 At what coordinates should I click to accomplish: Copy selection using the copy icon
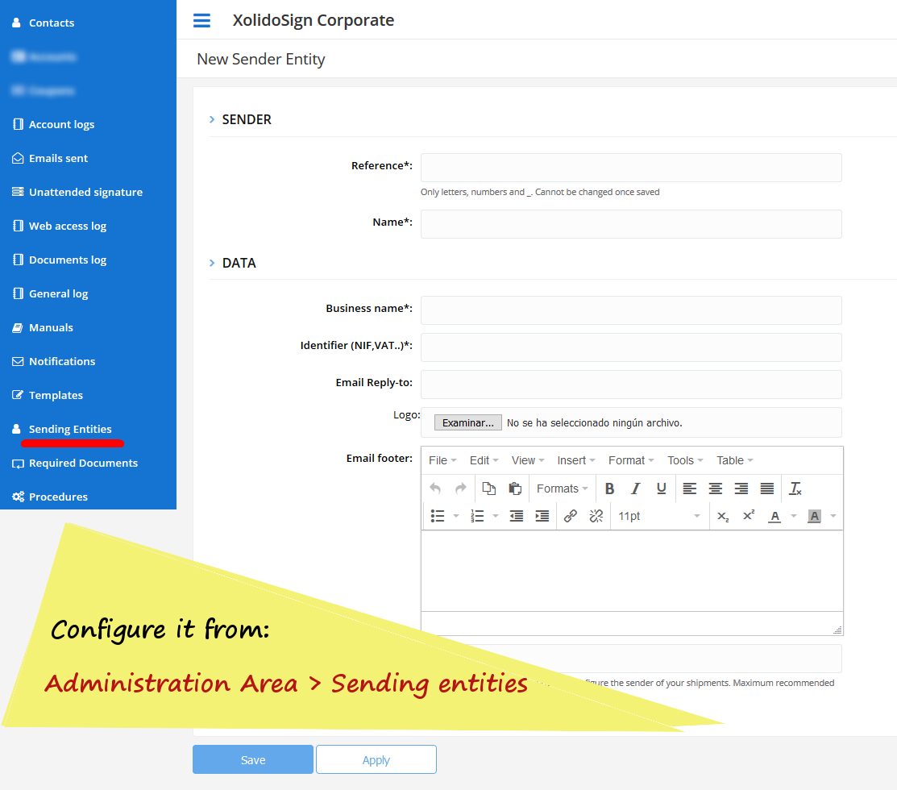[489, 489]
